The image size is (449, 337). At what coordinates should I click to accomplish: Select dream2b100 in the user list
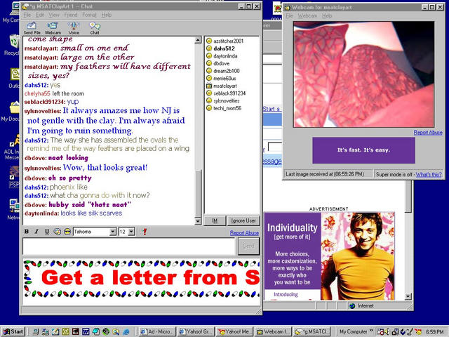point(226,71)
